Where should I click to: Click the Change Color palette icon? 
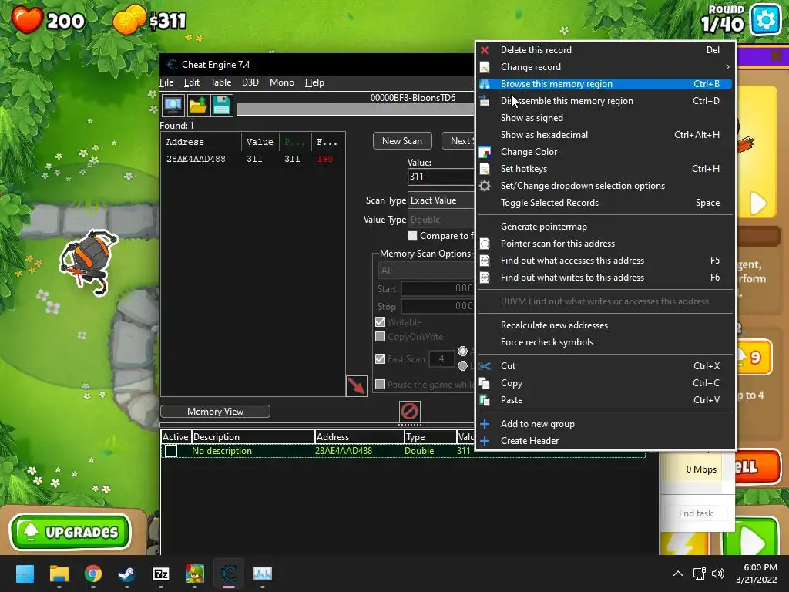[x=485, y=152]
